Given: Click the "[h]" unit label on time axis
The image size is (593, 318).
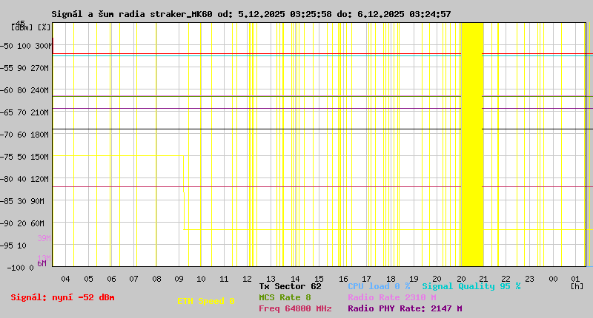Looking at the screenshot, I should (577, 286).
